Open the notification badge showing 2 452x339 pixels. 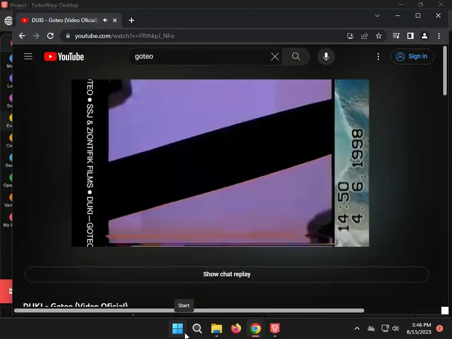440,328
